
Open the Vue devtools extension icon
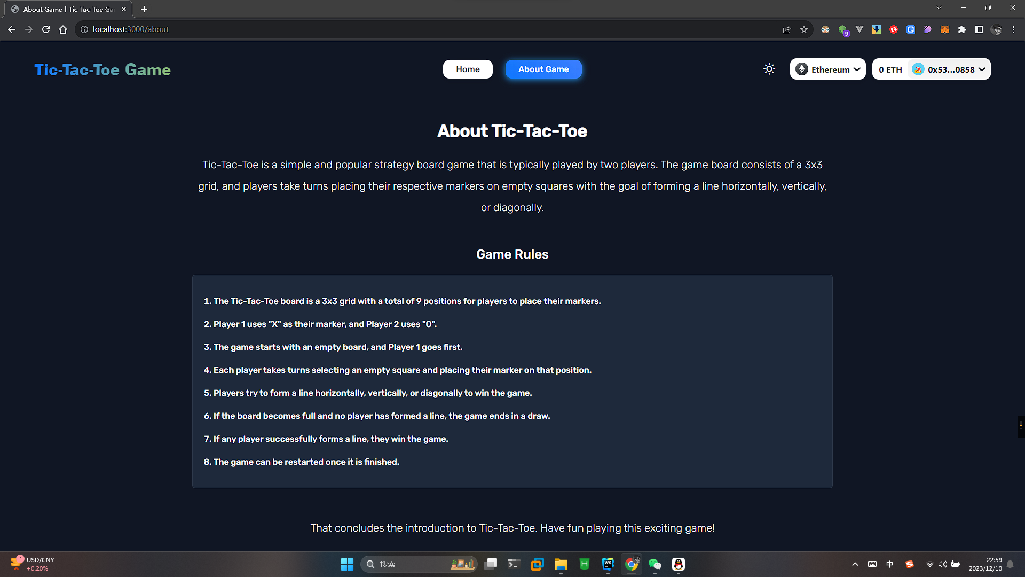pos(859,29)
